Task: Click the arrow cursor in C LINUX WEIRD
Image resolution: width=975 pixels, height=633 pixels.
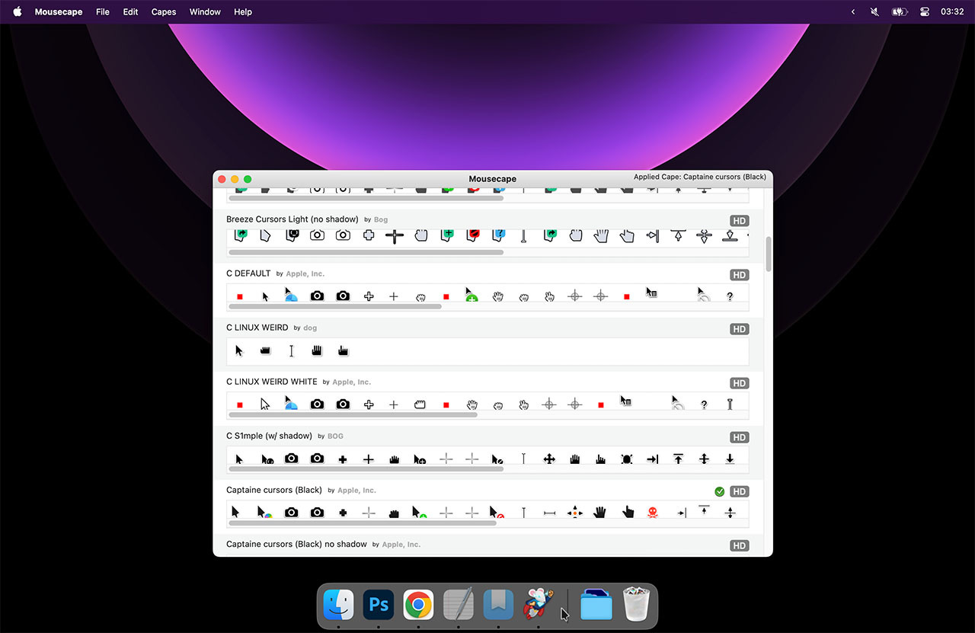Action: 239,351
